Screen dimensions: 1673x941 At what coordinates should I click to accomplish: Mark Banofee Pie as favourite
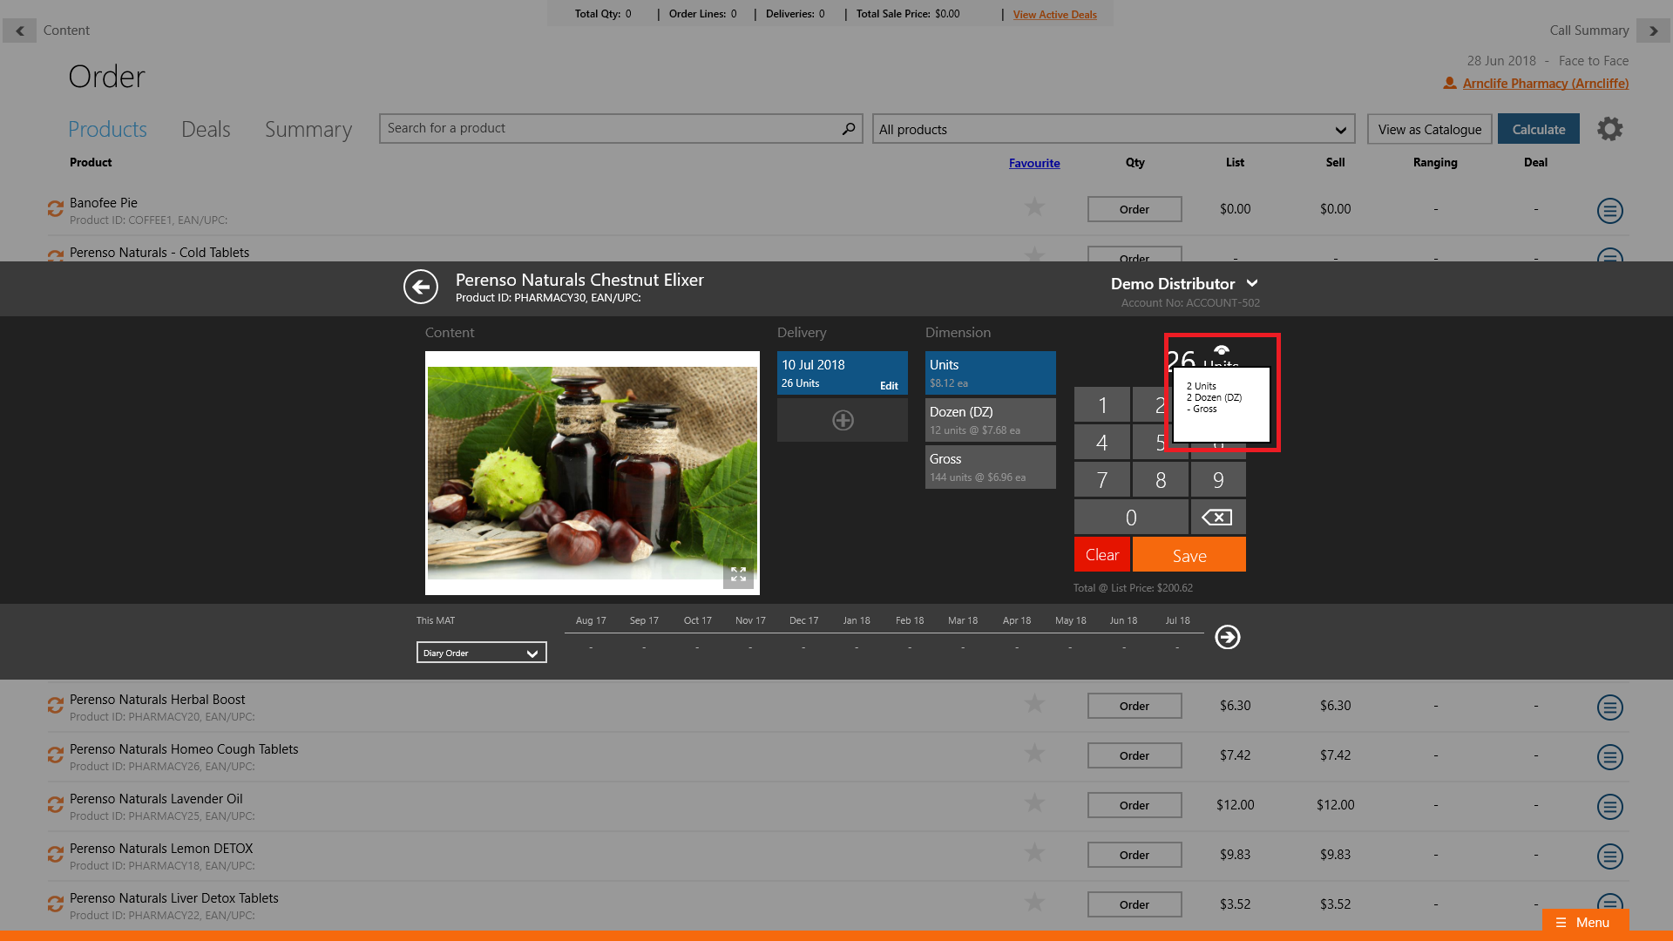1034,207
